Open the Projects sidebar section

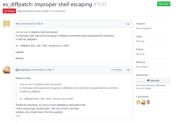point(140,49)
